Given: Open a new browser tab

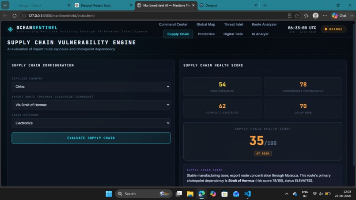Looking at the screenshot, I should point(265,5).
